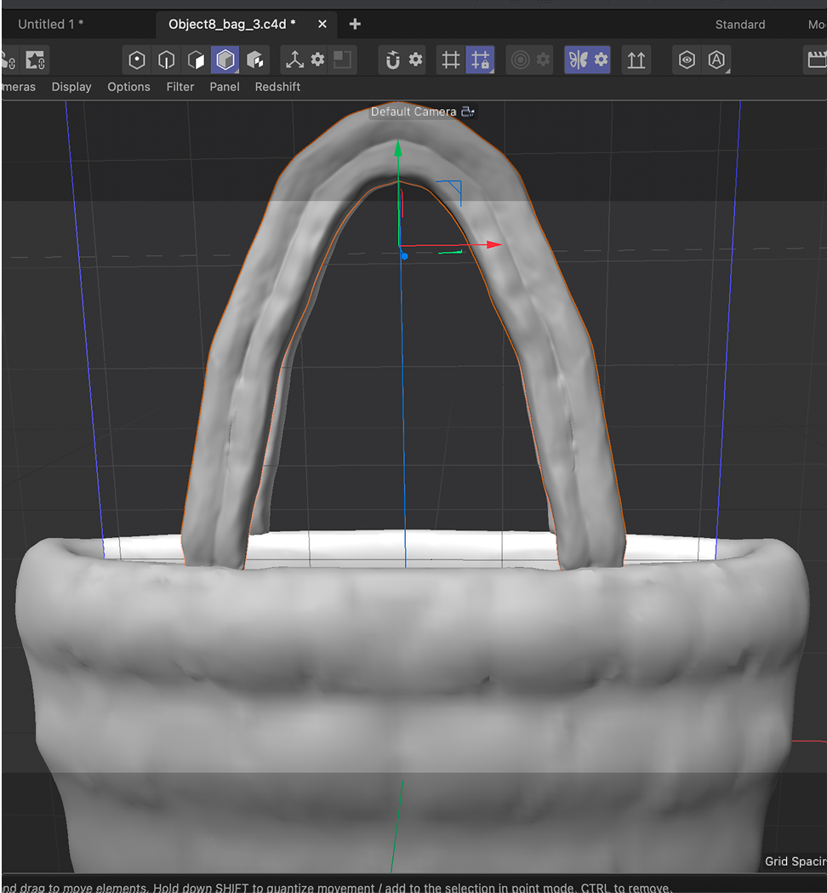The image size is (827, 893).
Task: Create a new document with the plus button
Action: [x=355, y=24]
